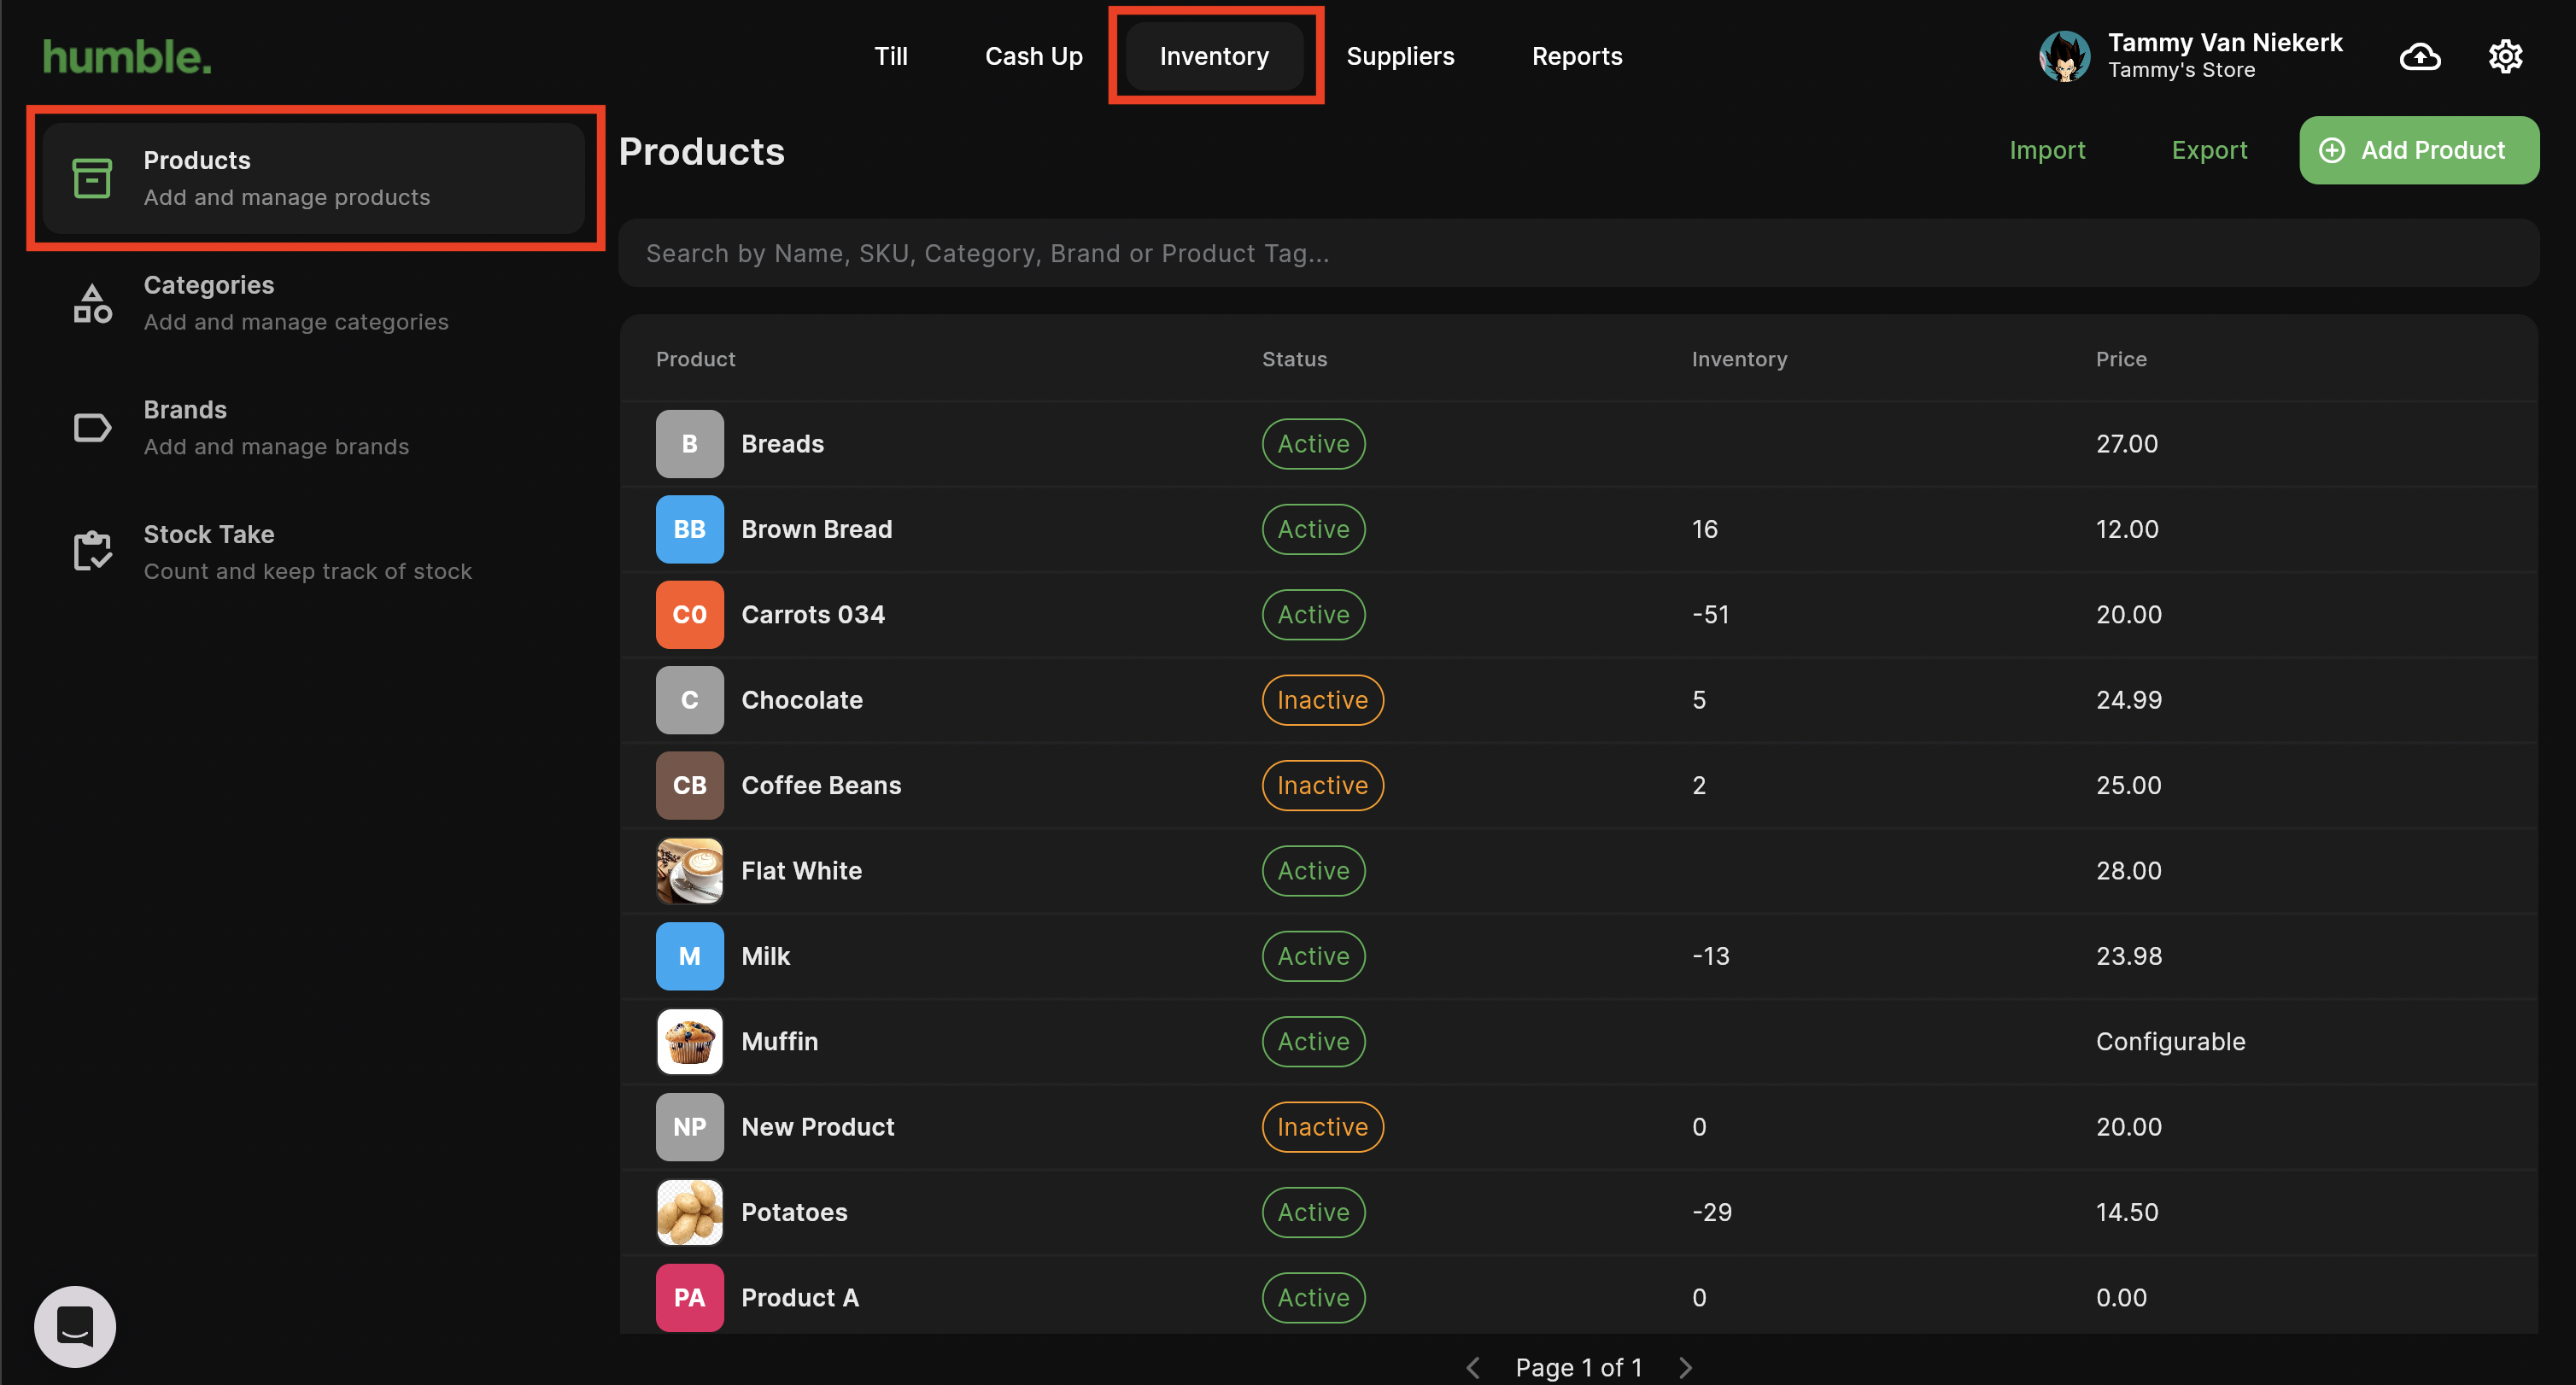Select Products in the sidebar
The height and width of the screenshot is (1385, 2576).
click(x=314, y=178)
